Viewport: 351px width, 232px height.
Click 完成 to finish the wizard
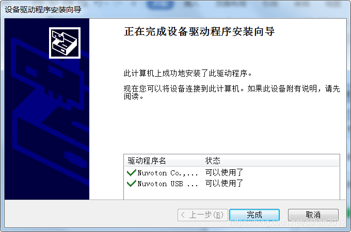tap(254, 215)
